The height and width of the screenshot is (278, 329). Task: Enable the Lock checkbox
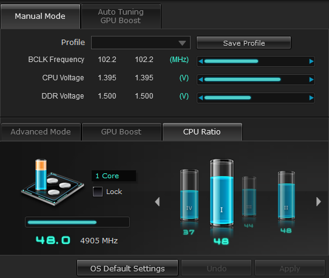98,192
